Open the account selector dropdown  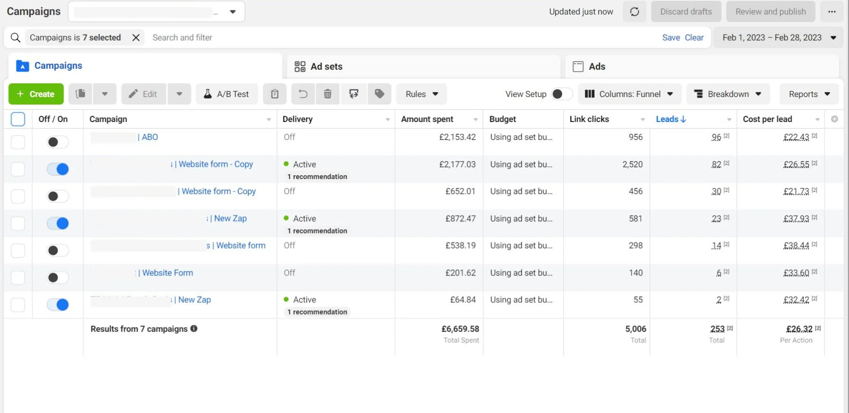click(157, 12)
